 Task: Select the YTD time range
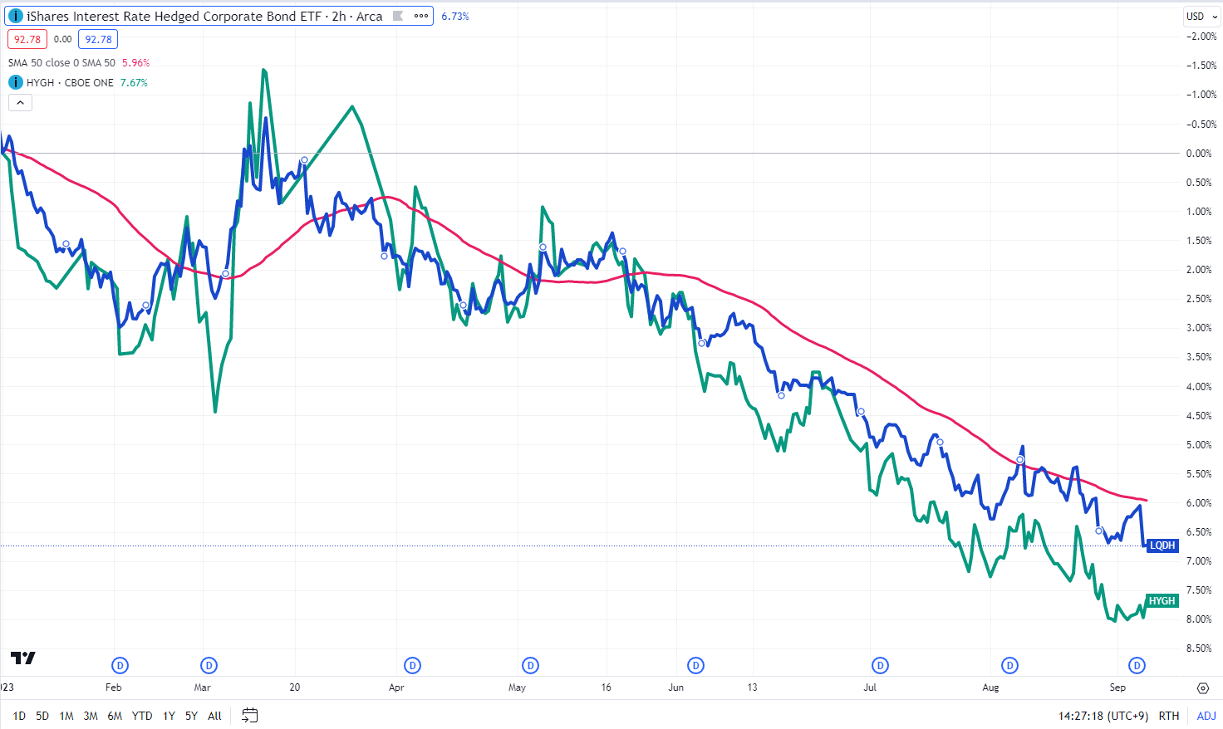coord(142,716)
